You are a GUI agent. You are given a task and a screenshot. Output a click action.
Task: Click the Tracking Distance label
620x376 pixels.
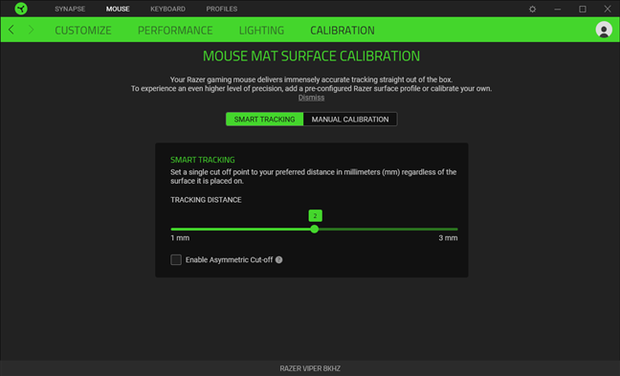coord(206,200)
